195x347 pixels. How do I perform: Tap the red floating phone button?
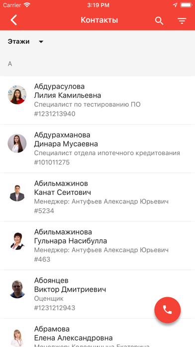coord(168,310)
